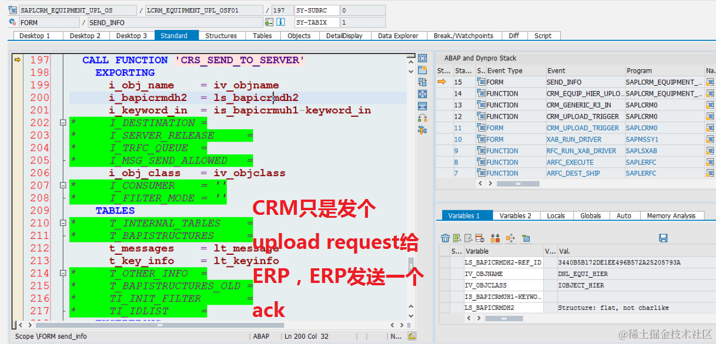Click the tool settings wrench icon
This screenshot has width=716, height=344.
[x=422, y=130]
